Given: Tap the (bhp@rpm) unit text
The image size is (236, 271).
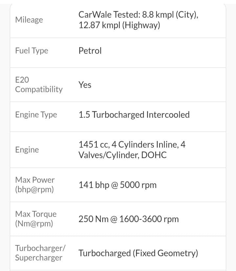Looking at the screenshot, I should pyautogui.click(x=34, y=190).
